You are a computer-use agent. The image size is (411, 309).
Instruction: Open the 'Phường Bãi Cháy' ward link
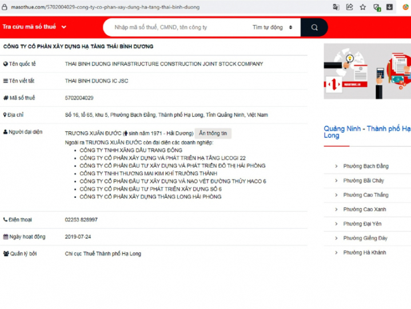[x=363, y=181]
